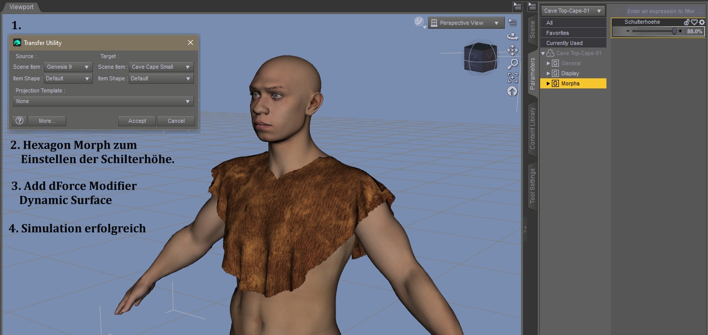Click the More... button in Transfer Utility
708x335 pixels.
tap(46, 121)
